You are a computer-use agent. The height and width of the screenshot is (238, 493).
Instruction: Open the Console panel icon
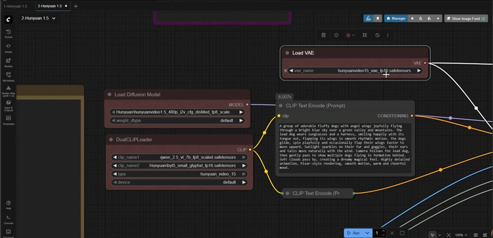click(x=8, y=219)
